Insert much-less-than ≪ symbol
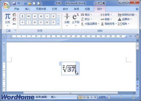Viewport: 141px width, 101px height. 47,22
